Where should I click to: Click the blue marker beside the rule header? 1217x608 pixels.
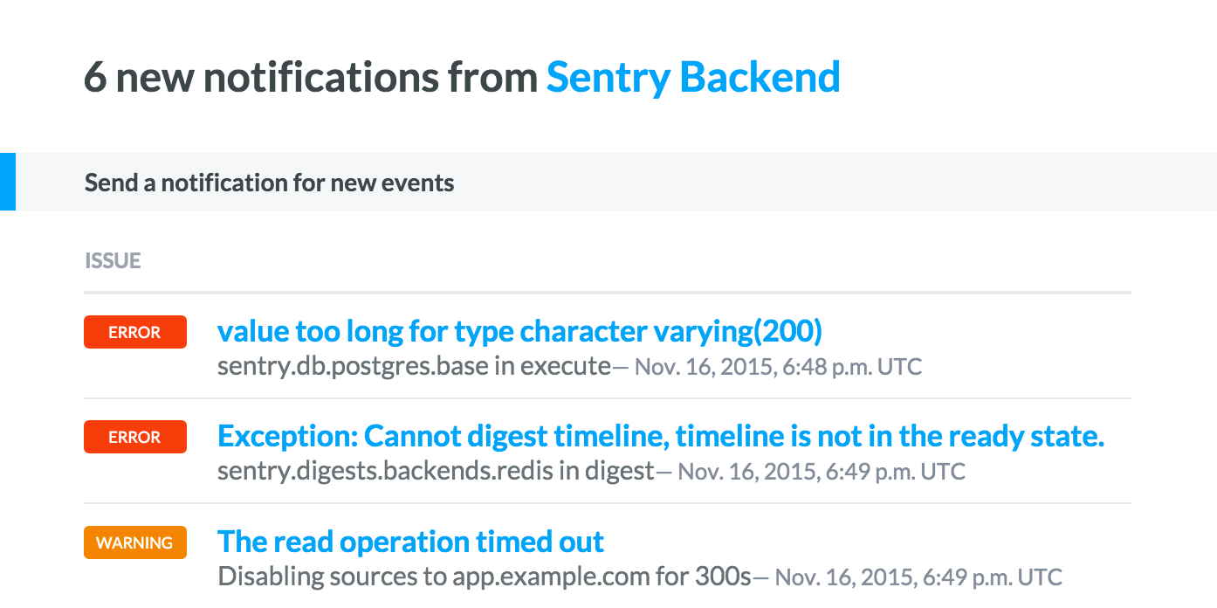[7, 182]
